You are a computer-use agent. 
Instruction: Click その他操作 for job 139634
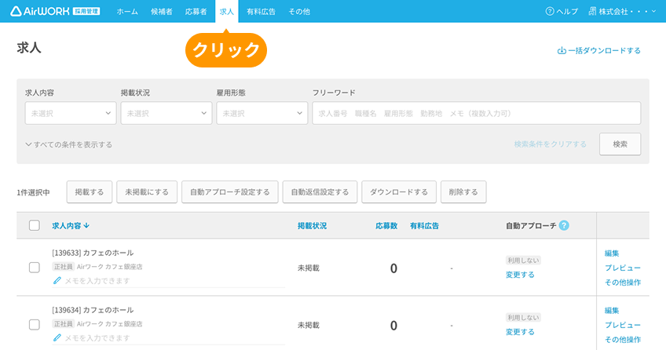click(623, 339)
